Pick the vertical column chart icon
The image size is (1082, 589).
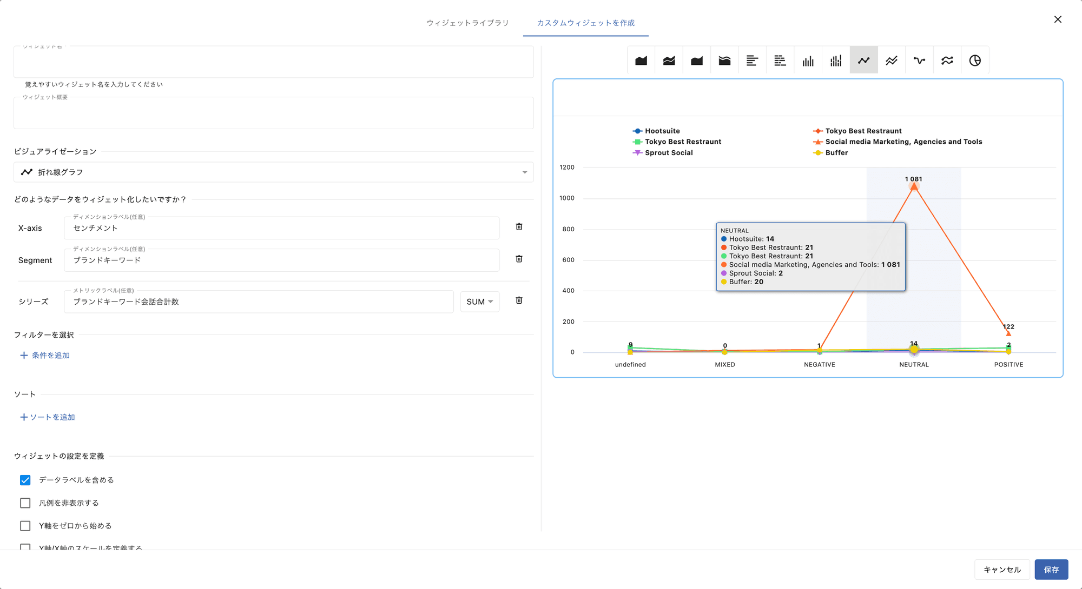pyautogui.click(x=808, y=61)
